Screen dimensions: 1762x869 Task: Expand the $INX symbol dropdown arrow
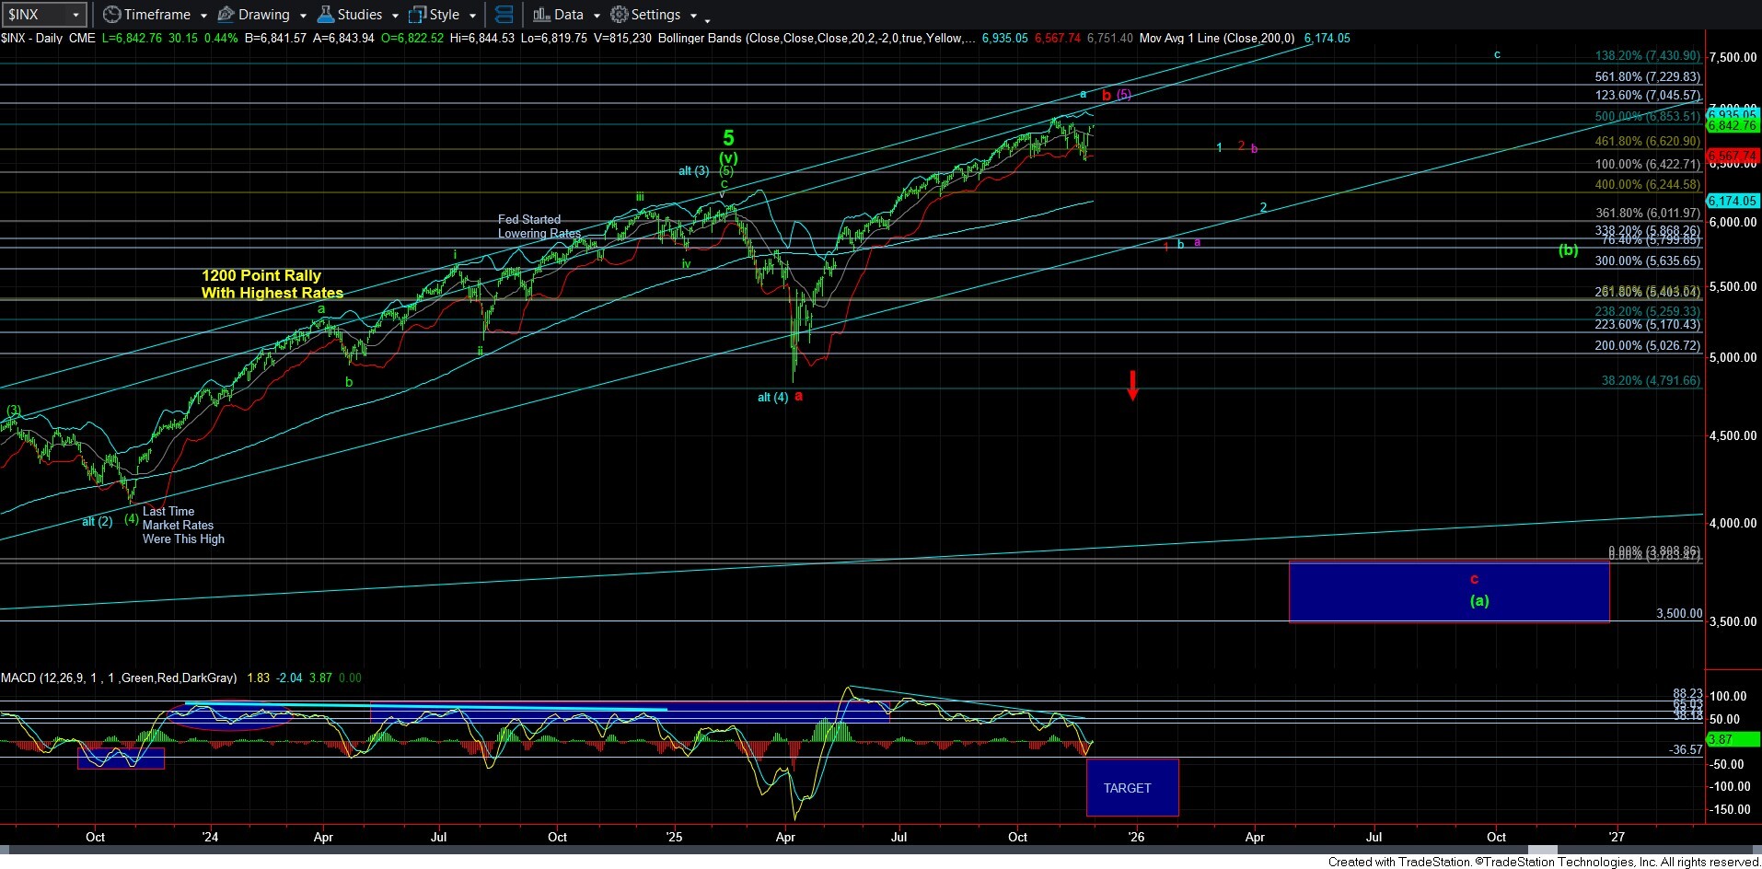tap(76, 15)
